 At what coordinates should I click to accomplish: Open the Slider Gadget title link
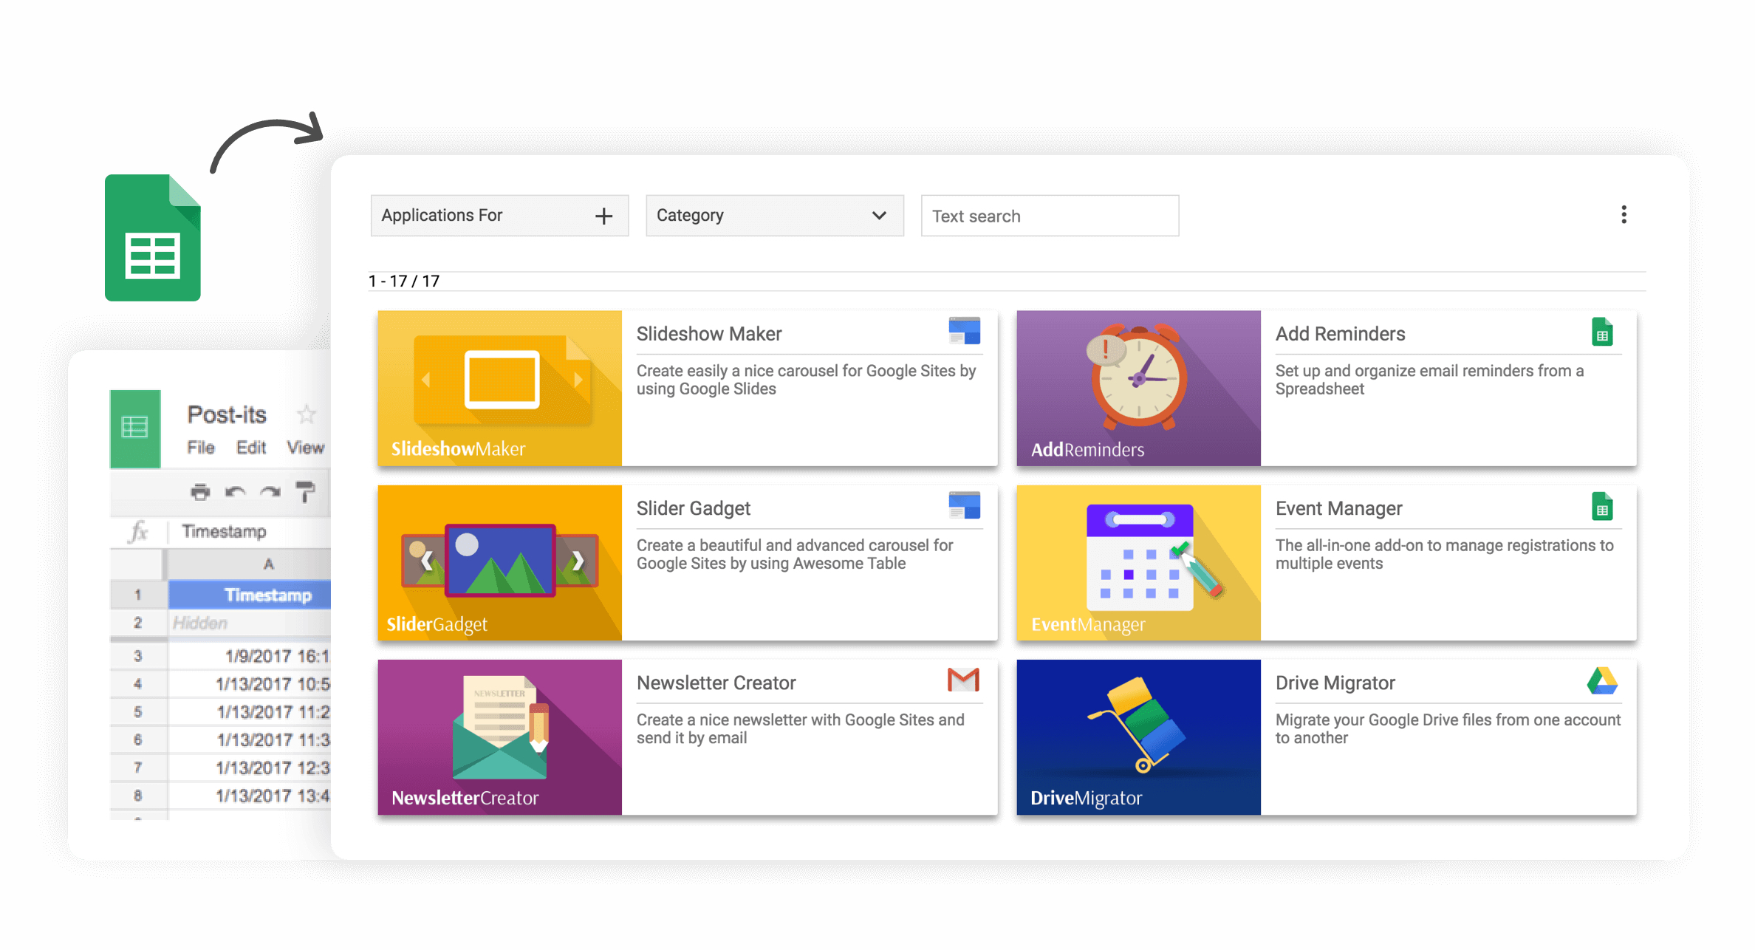[693, 508]
